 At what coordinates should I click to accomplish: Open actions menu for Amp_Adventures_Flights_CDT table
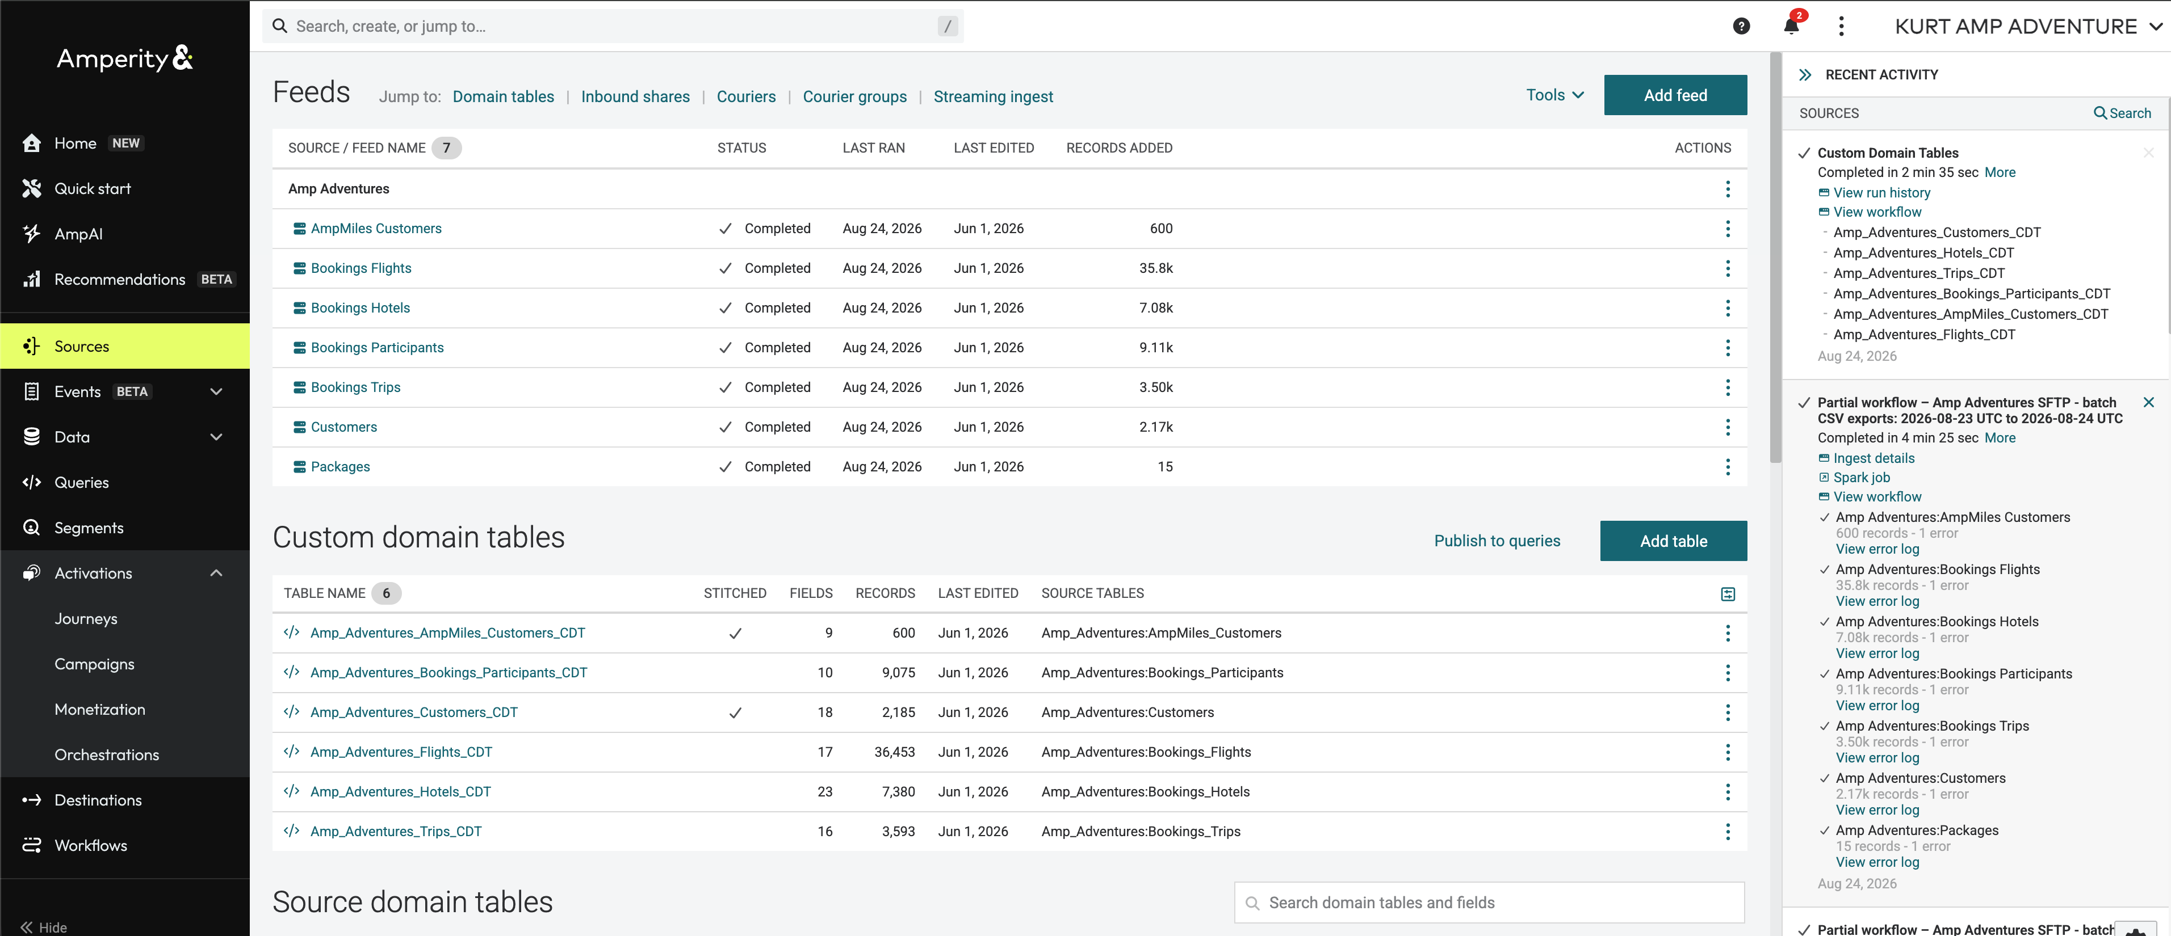tap(1728, 752)
